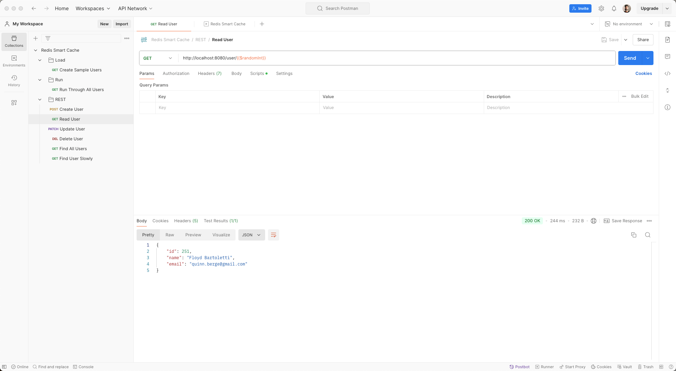This screenshot has height=371, width=676.
Task: Click the Share button
Action: tap(643, 40)
